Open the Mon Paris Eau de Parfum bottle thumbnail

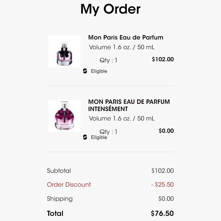(x=64, y=52)
